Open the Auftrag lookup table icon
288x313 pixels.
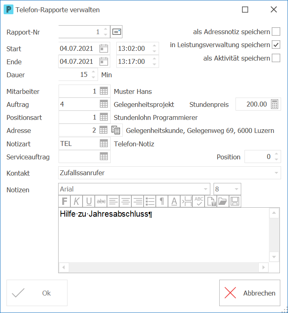pos(104,104)
